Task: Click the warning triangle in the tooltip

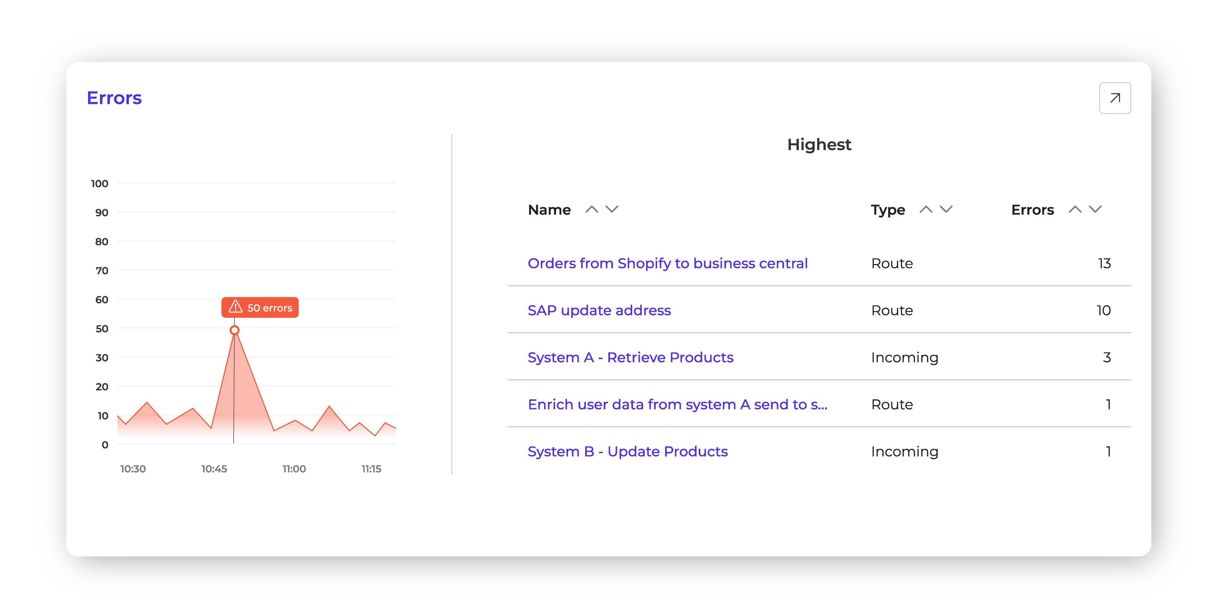Action: (x=235, y=307)
